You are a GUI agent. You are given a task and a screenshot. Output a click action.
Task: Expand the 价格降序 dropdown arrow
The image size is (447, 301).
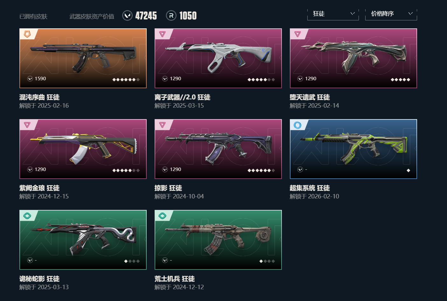410,13
